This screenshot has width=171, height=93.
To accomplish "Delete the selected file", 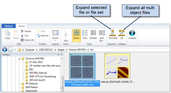I will [x=26, y=31].
